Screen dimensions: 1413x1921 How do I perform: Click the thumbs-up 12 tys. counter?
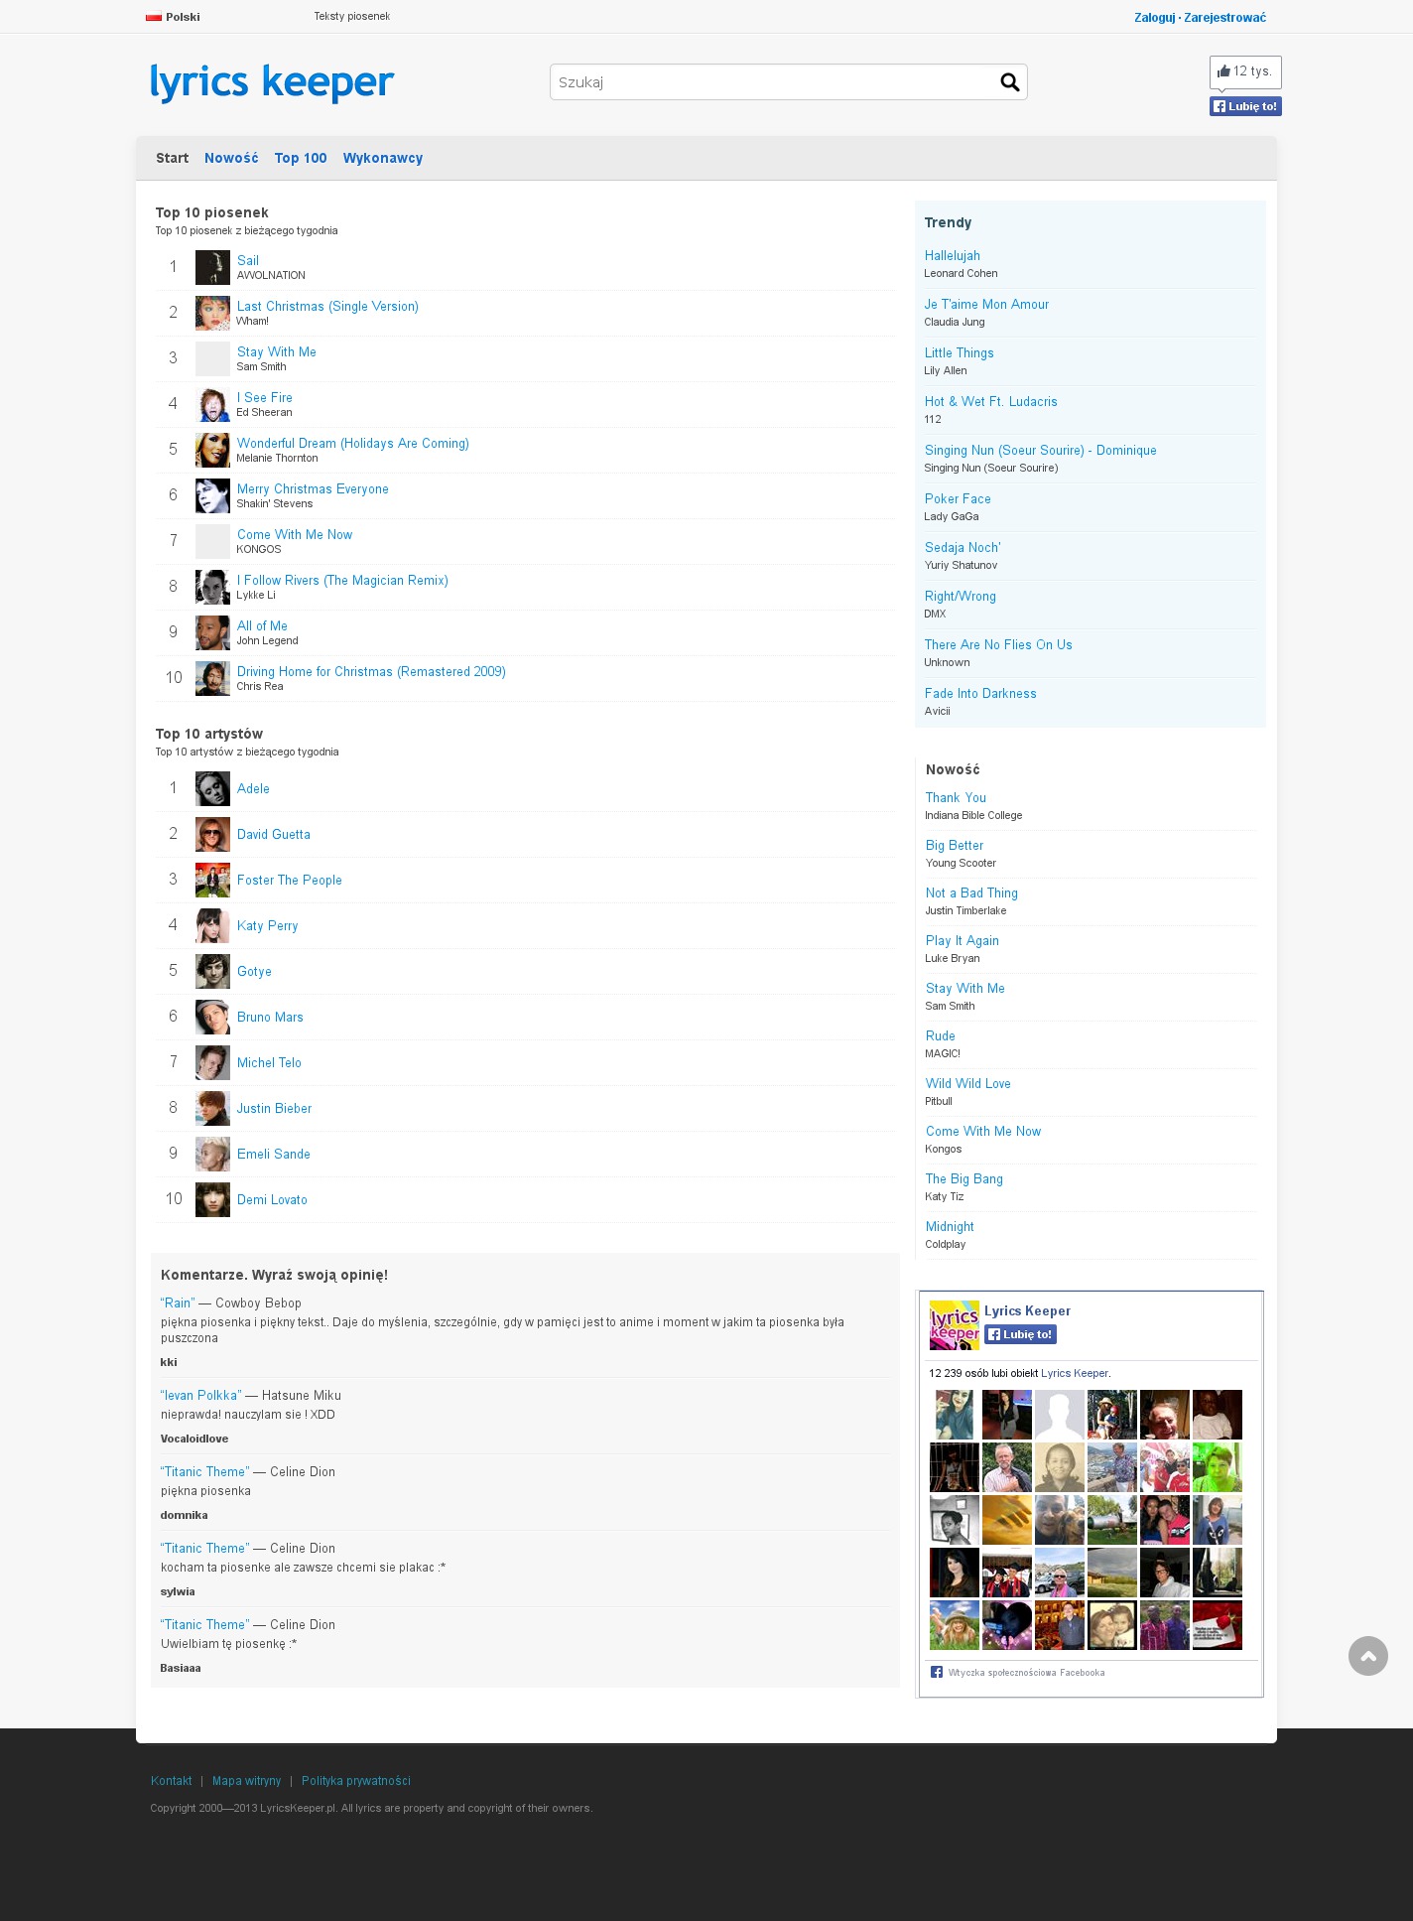(x=1245, y=71)
